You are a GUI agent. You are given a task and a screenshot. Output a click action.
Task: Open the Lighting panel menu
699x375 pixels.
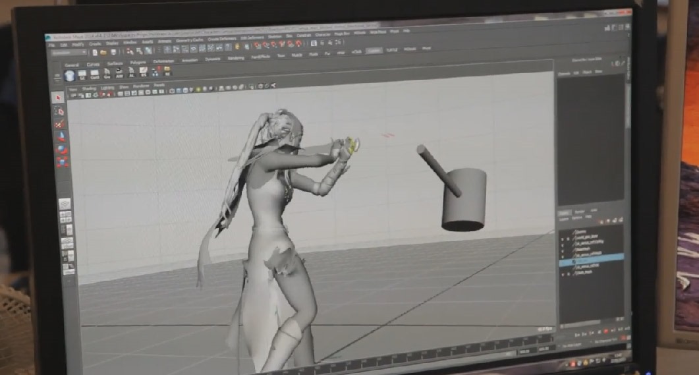pyautogui.click(x=106, y=87)
